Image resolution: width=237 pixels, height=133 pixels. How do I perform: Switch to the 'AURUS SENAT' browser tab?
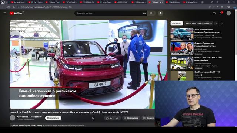pos(122,2)
